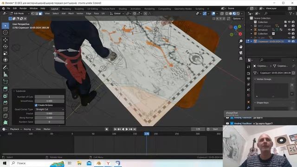Open the Vertex menu
The height and width of the screenshot is (167, 297).
tap(80, 13)
